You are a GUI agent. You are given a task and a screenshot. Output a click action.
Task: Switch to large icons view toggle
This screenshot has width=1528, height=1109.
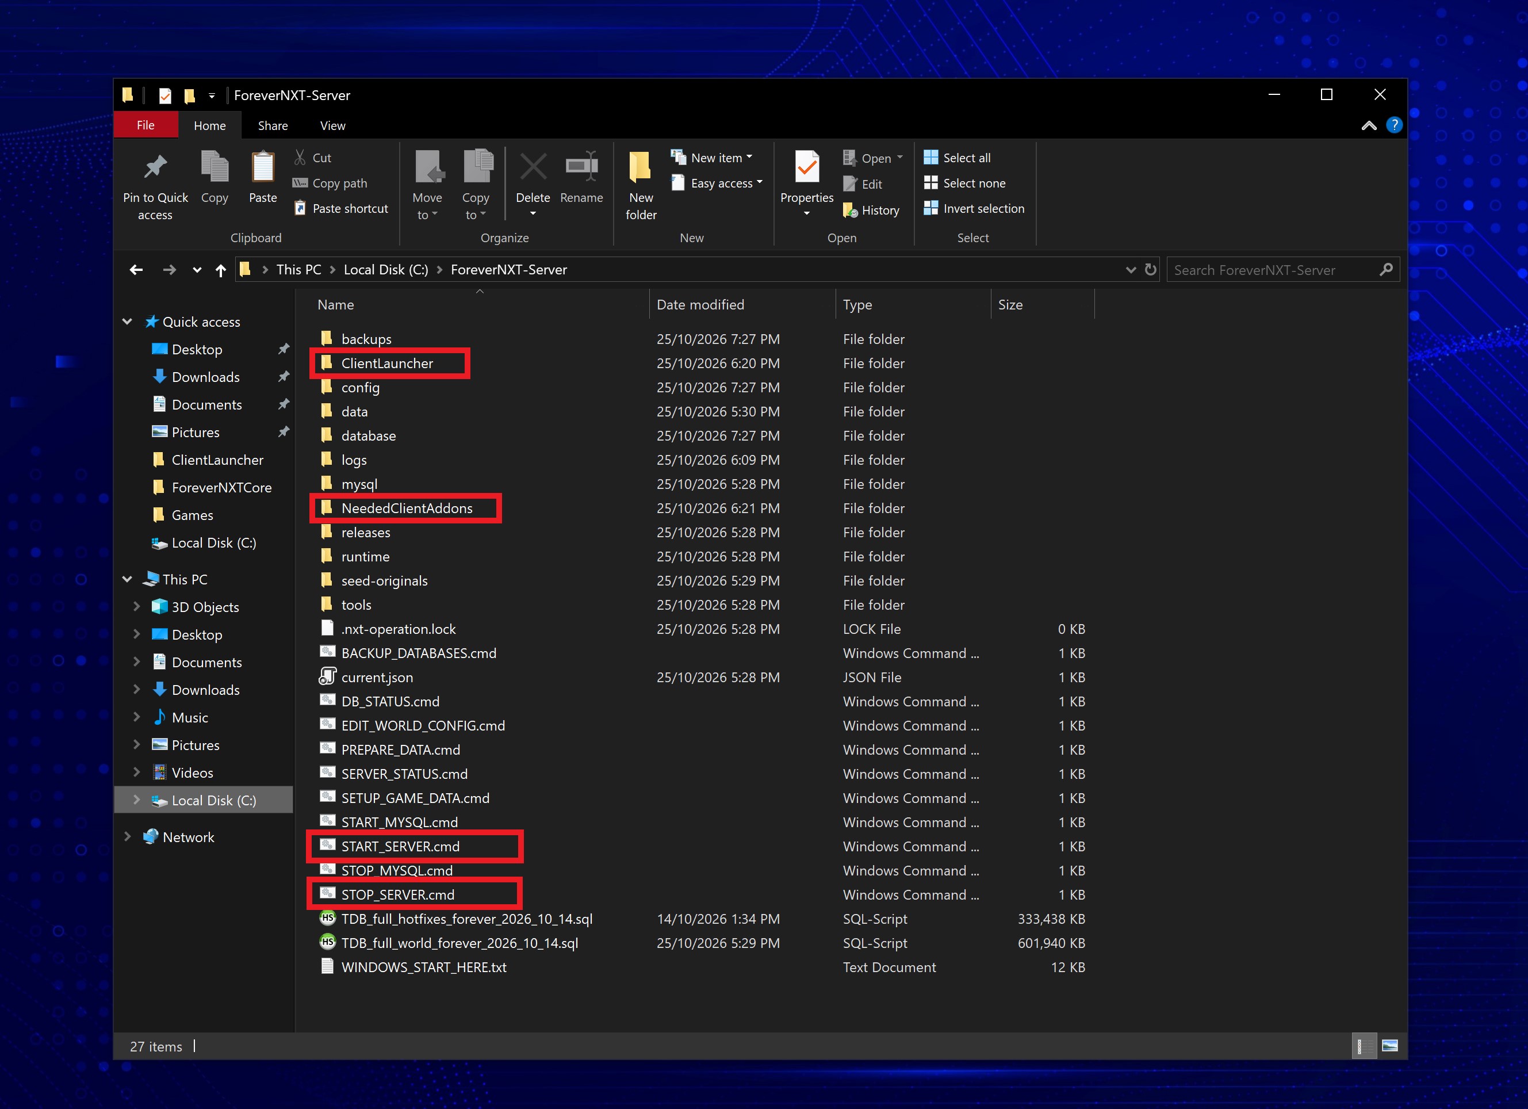tap(1390, 1046)
